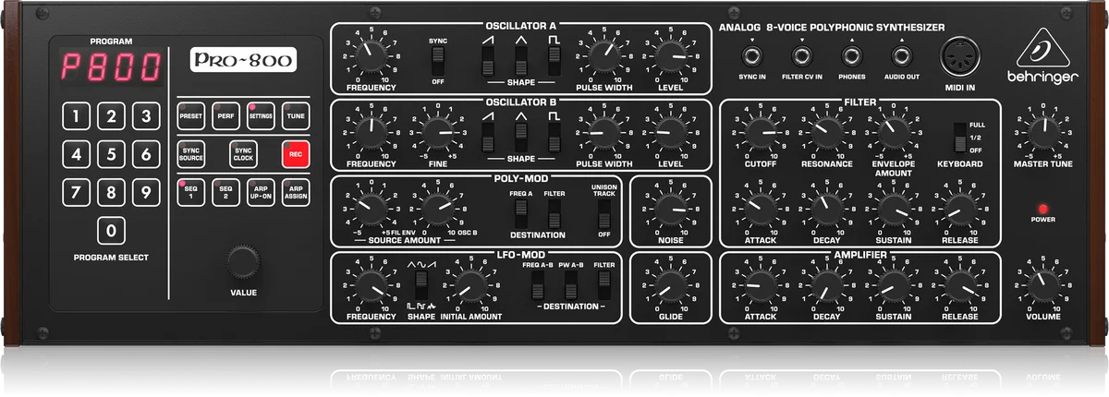Select the SEQ 1 button
The width and height of the screenshot is (1109, 397).
[191, 193]
